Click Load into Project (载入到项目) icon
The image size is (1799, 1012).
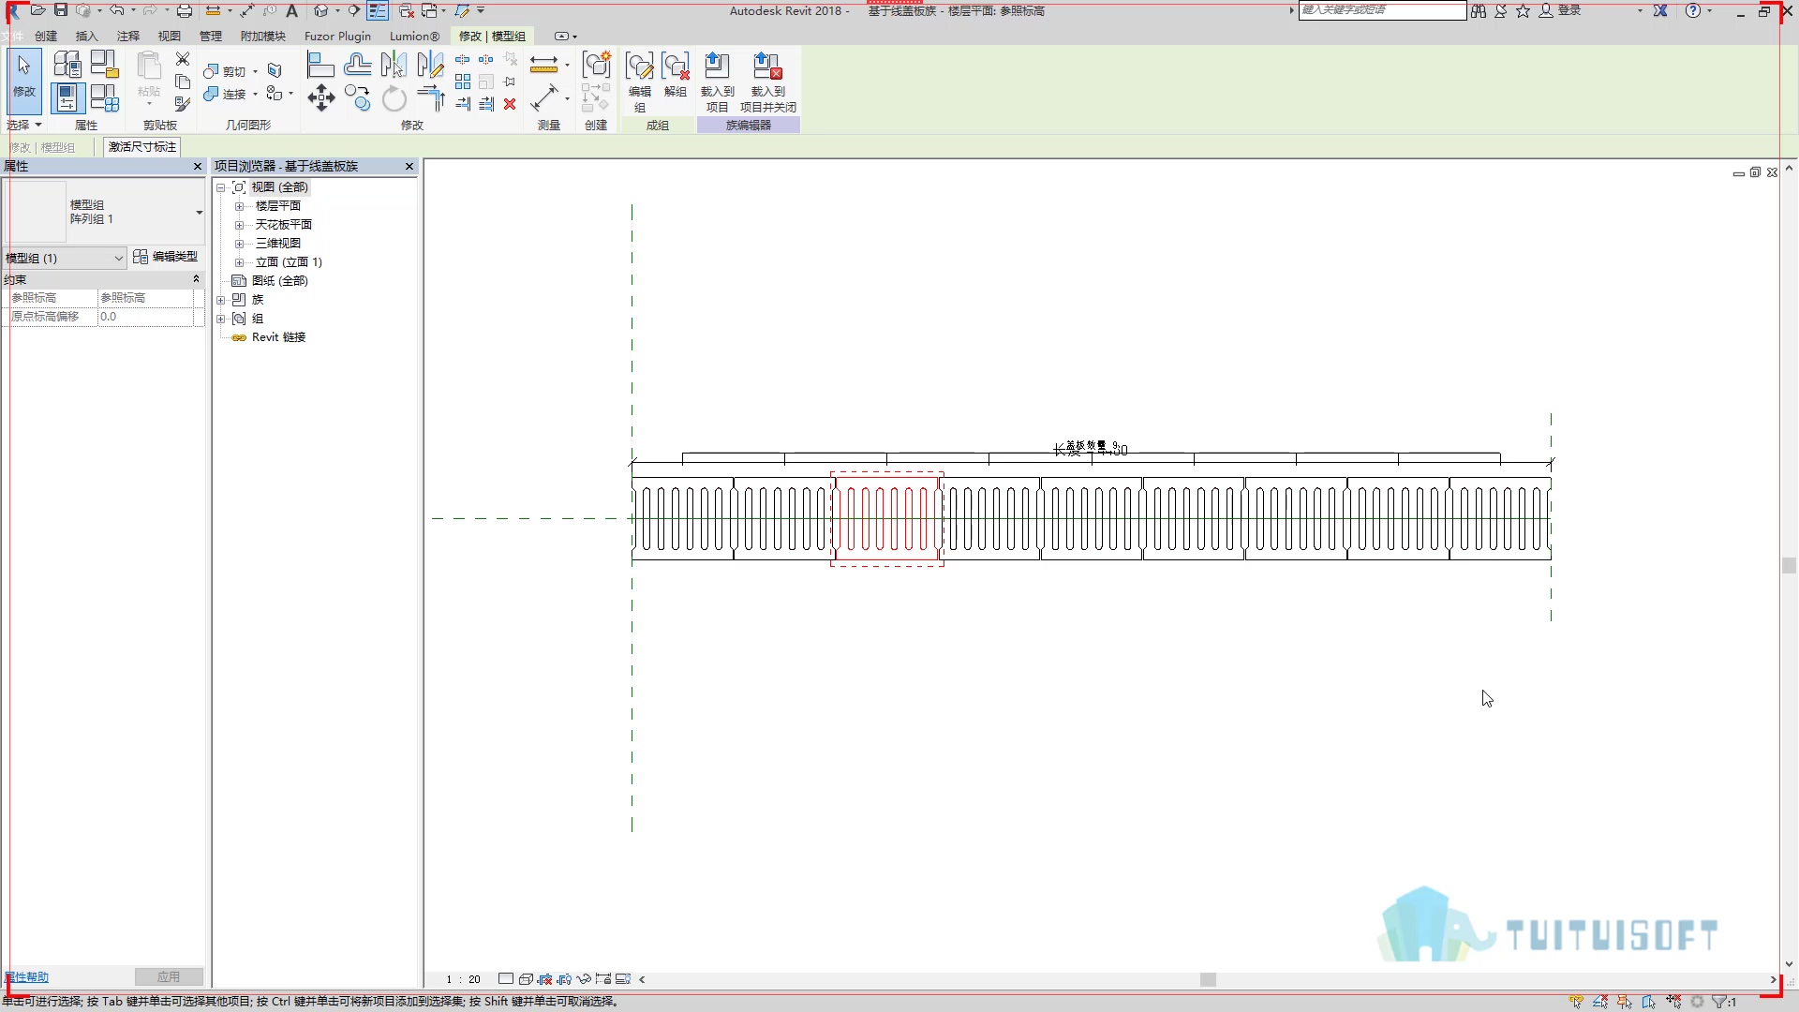(718, 82)
